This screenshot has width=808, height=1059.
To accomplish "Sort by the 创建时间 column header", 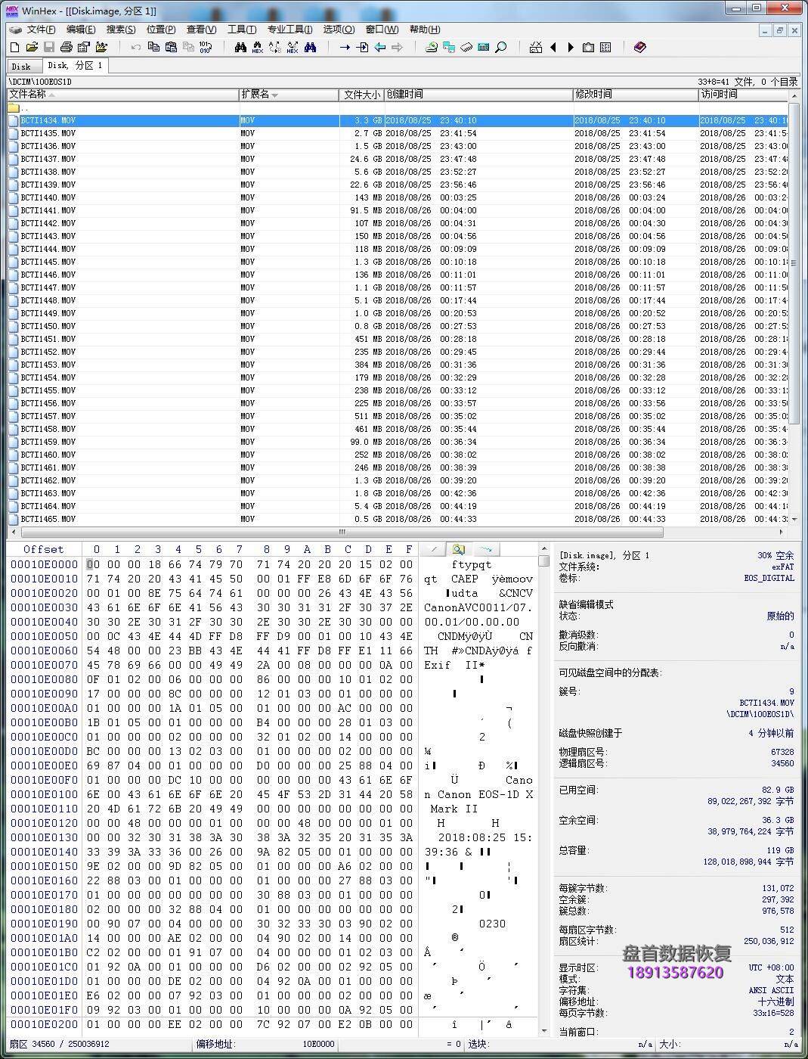I will click(x=478, y=95).
